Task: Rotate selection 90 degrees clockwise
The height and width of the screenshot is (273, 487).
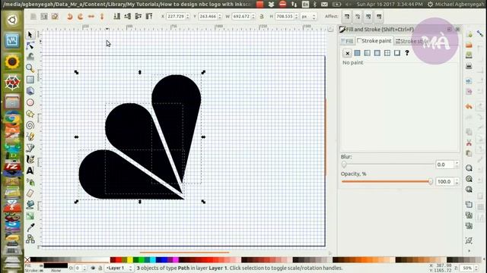Action: (x=81, y=17)
